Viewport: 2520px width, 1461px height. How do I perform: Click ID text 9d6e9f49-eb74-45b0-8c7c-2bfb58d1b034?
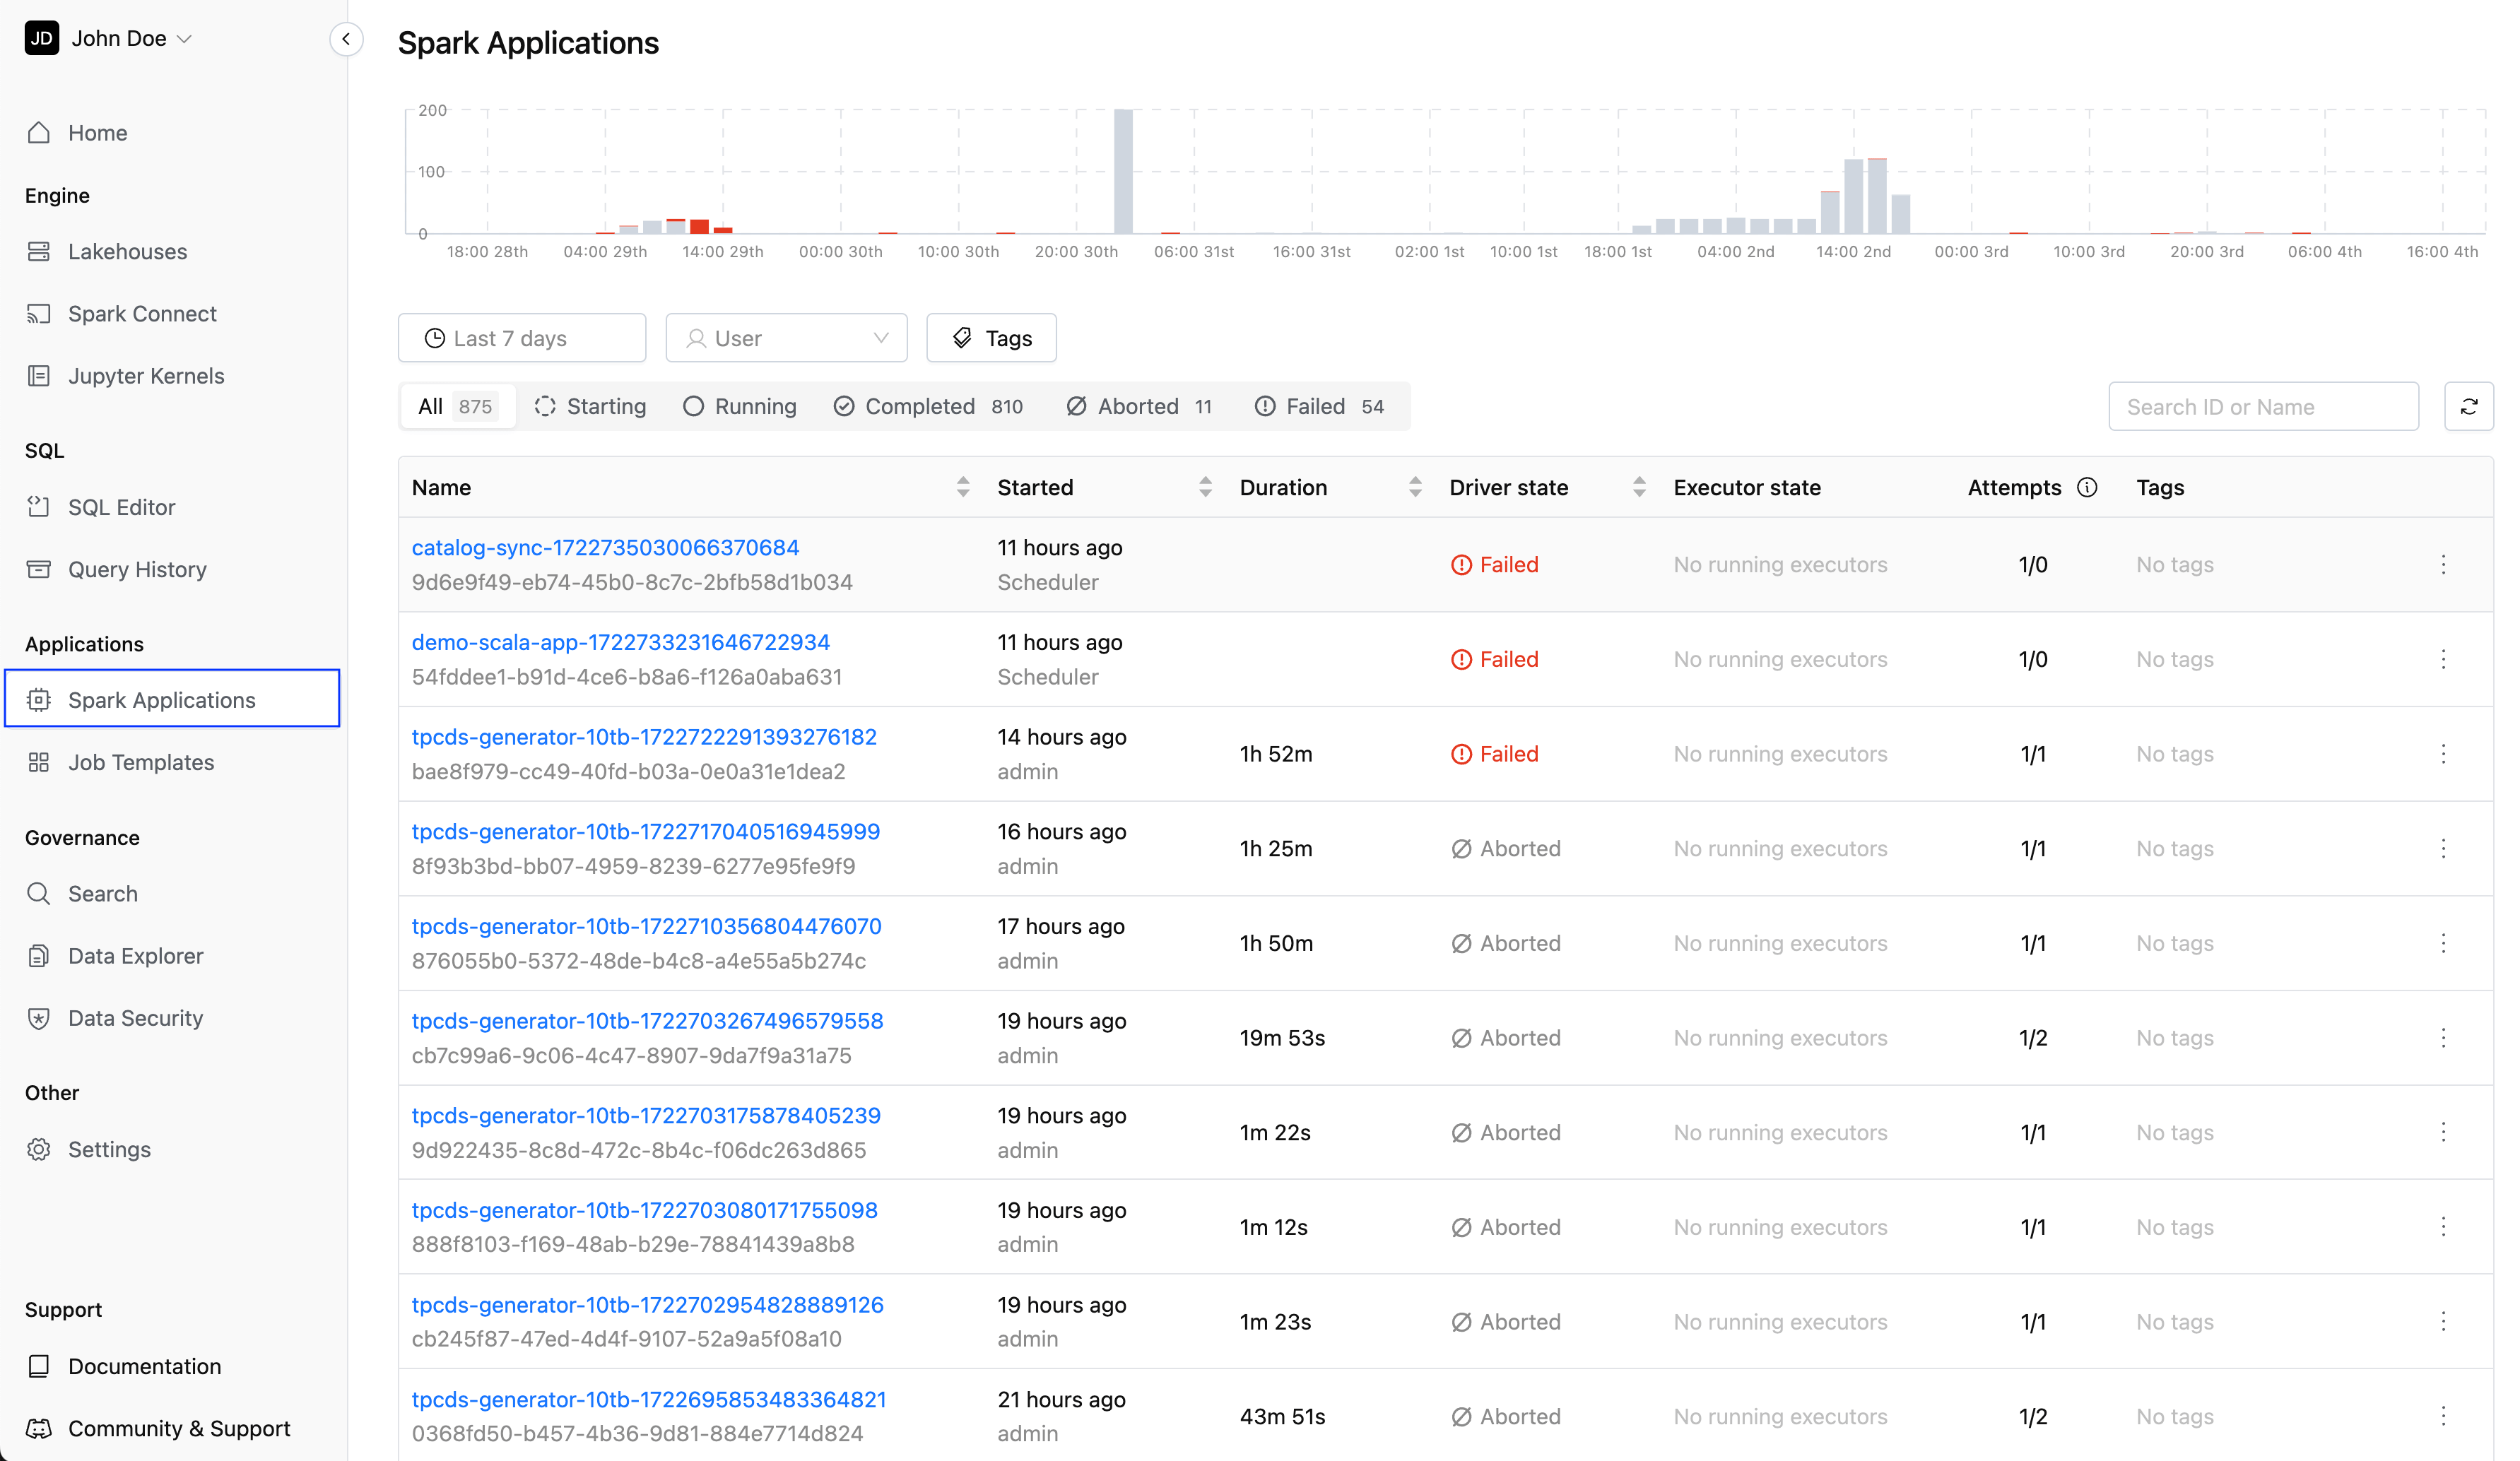pos(632,583)
